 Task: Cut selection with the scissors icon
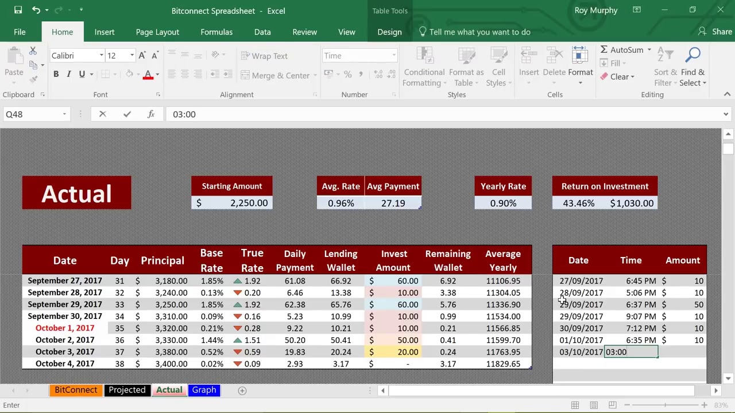click(33, 52)
